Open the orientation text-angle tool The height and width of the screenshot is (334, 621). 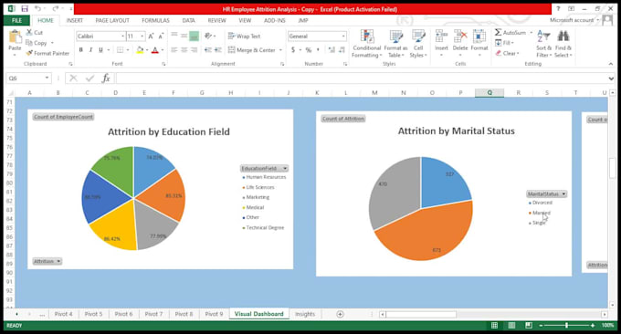pos(208,36)
